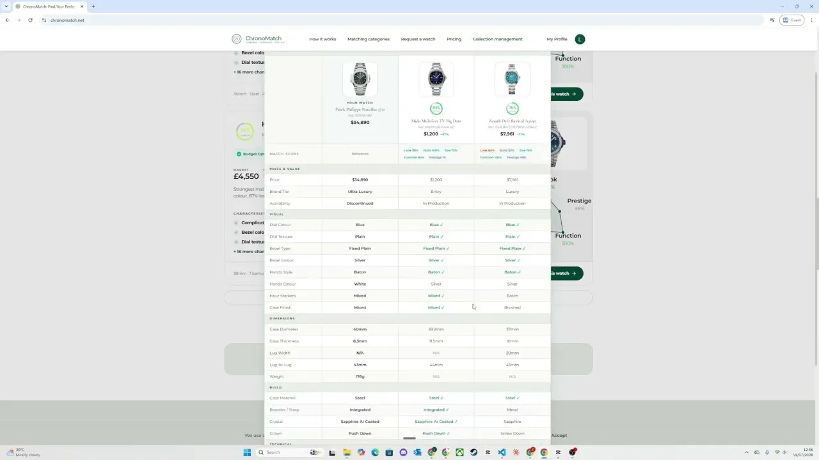Open Matching categories in the nav
819x460 pixels.
coord(369,39)
